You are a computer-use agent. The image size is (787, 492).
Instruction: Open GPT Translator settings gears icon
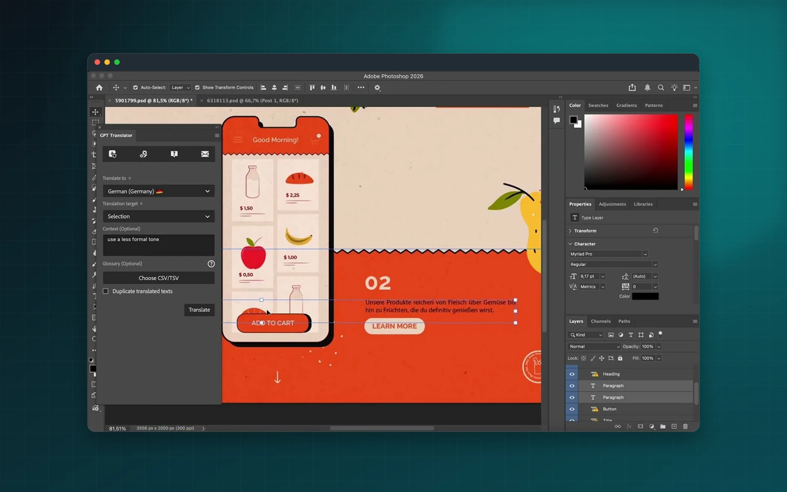pos(143,154)
